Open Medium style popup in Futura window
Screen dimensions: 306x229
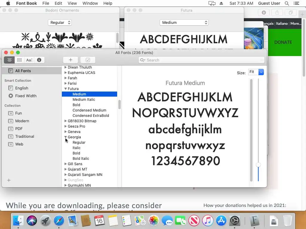pos(184,23)
